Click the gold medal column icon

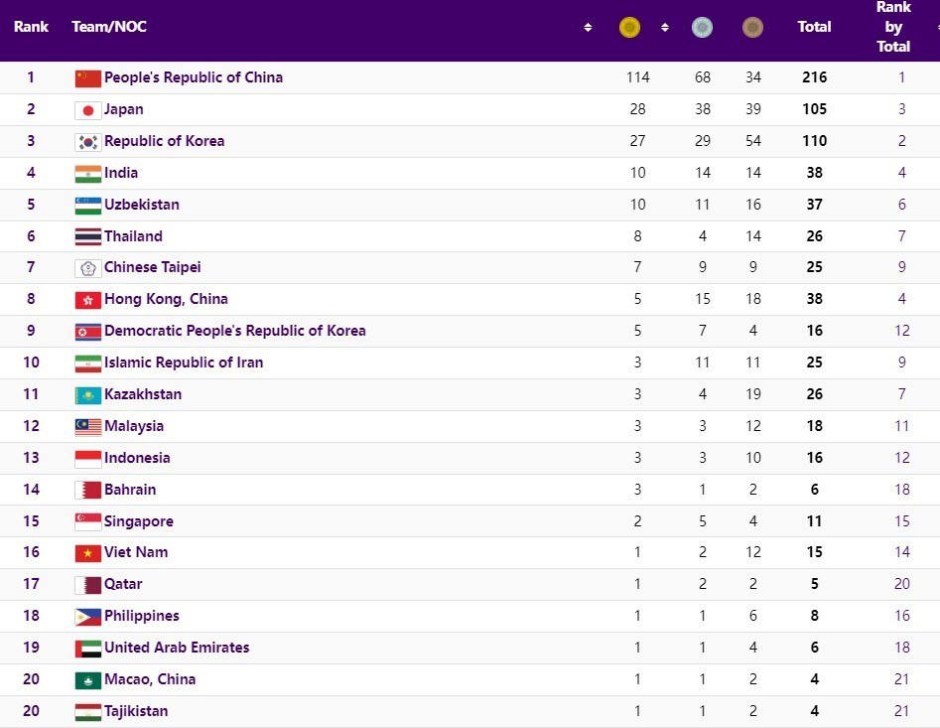click(x=629, y=28)
